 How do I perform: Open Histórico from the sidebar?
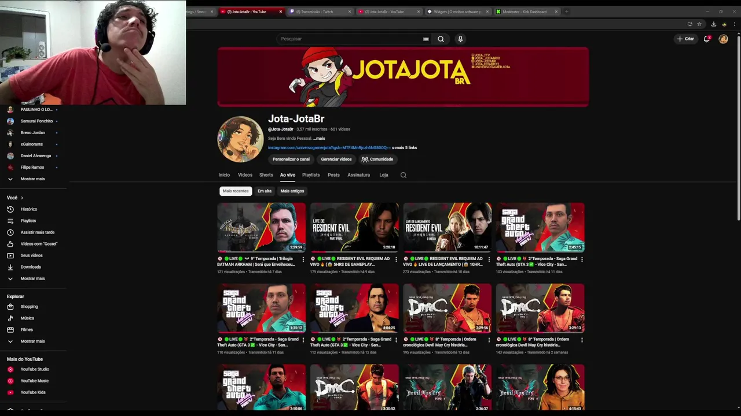coord(28,209)
